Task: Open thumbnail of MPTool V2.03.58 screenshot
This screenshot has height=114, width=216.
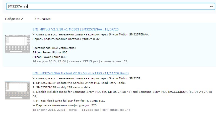Action: (18, 91)
